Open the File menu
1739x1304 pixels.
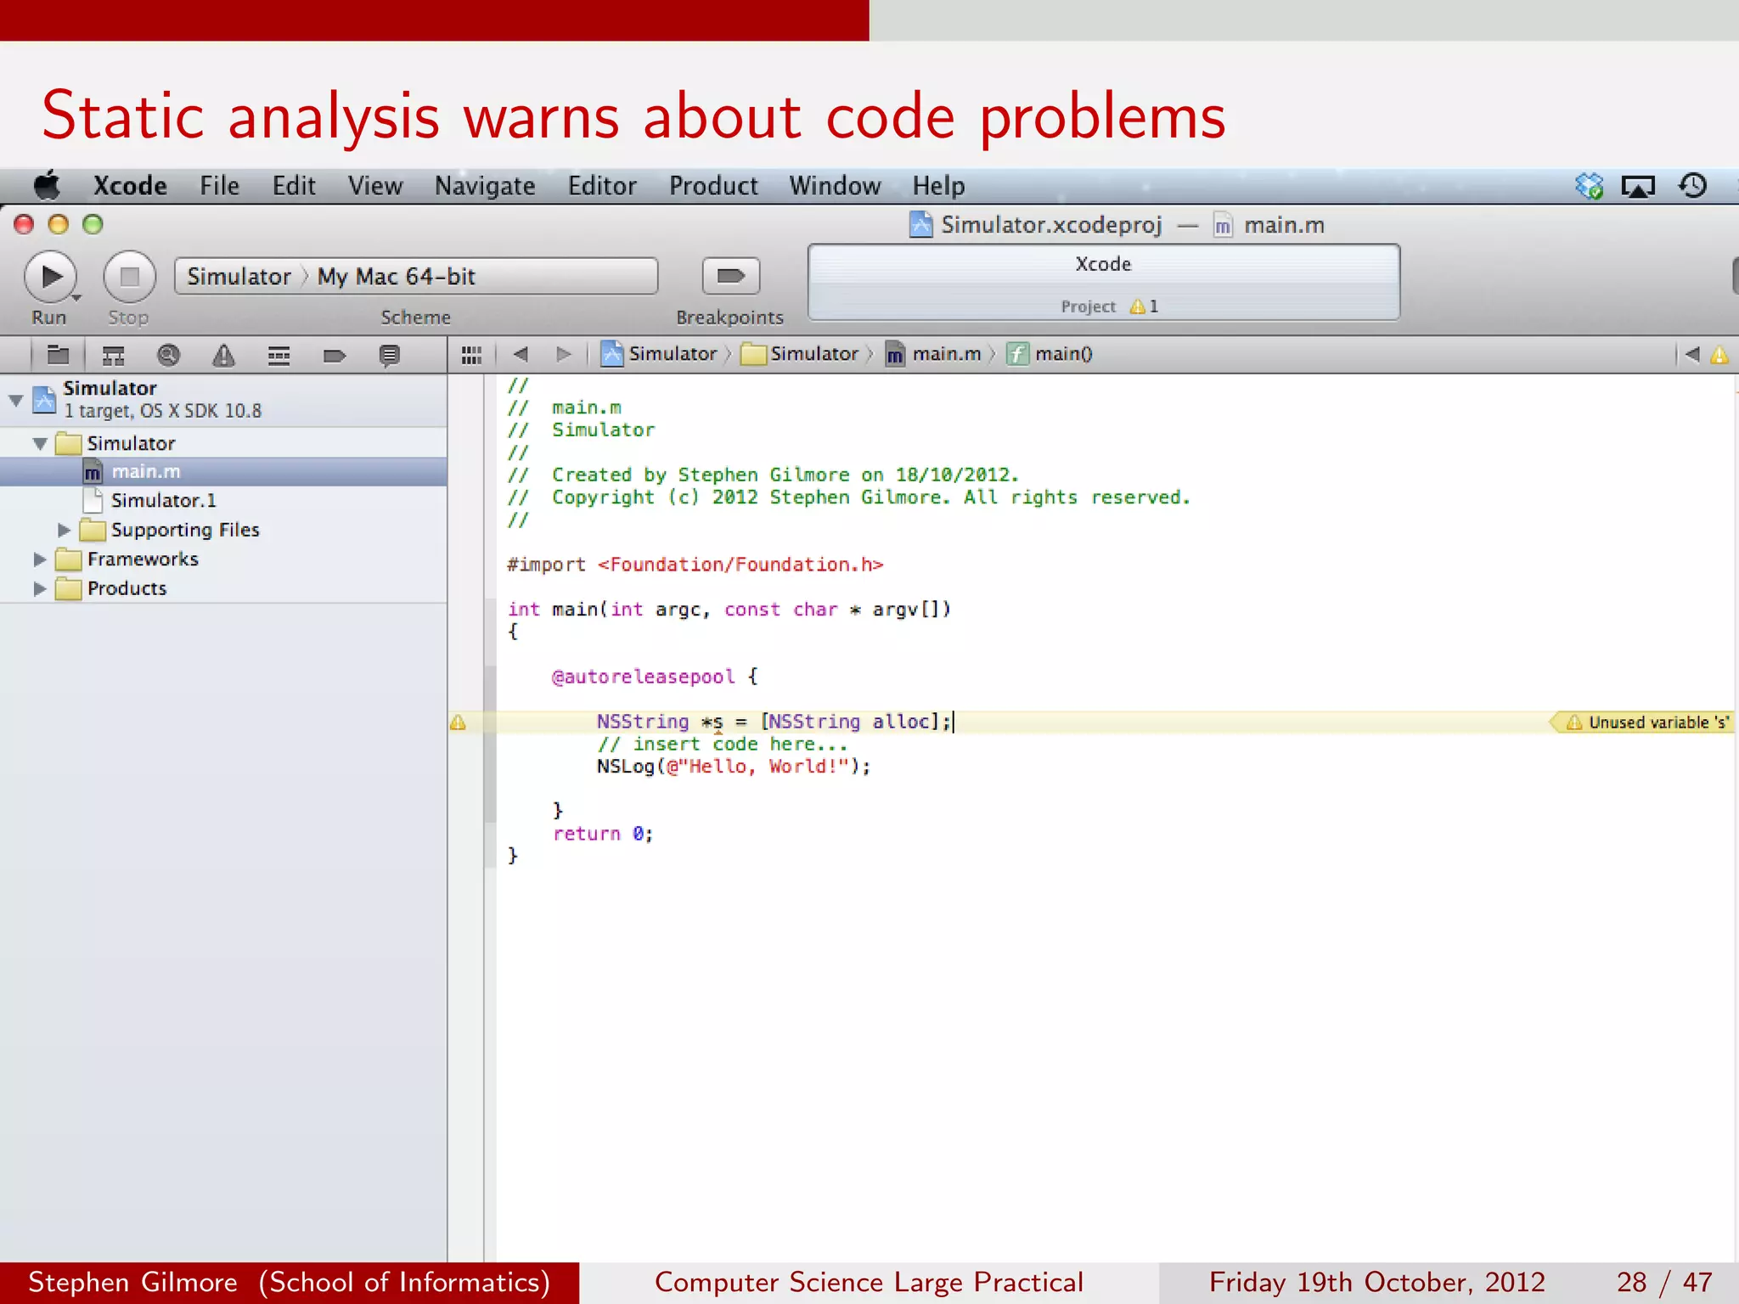219,186
